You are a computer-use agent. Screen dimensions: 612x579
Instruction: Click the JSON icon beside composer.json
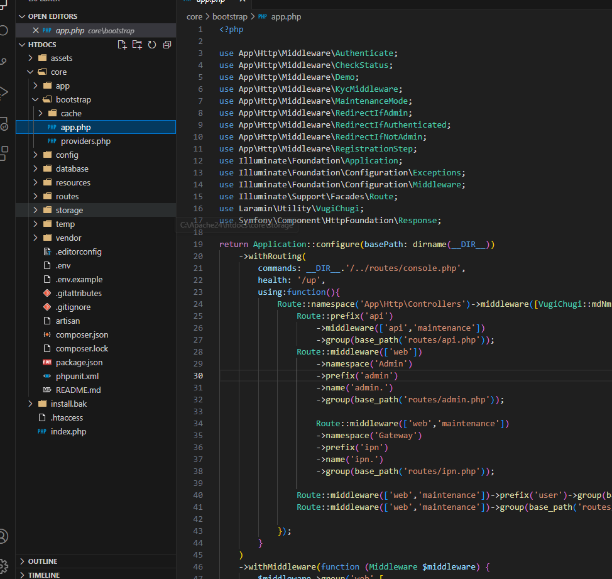[47, 334]
